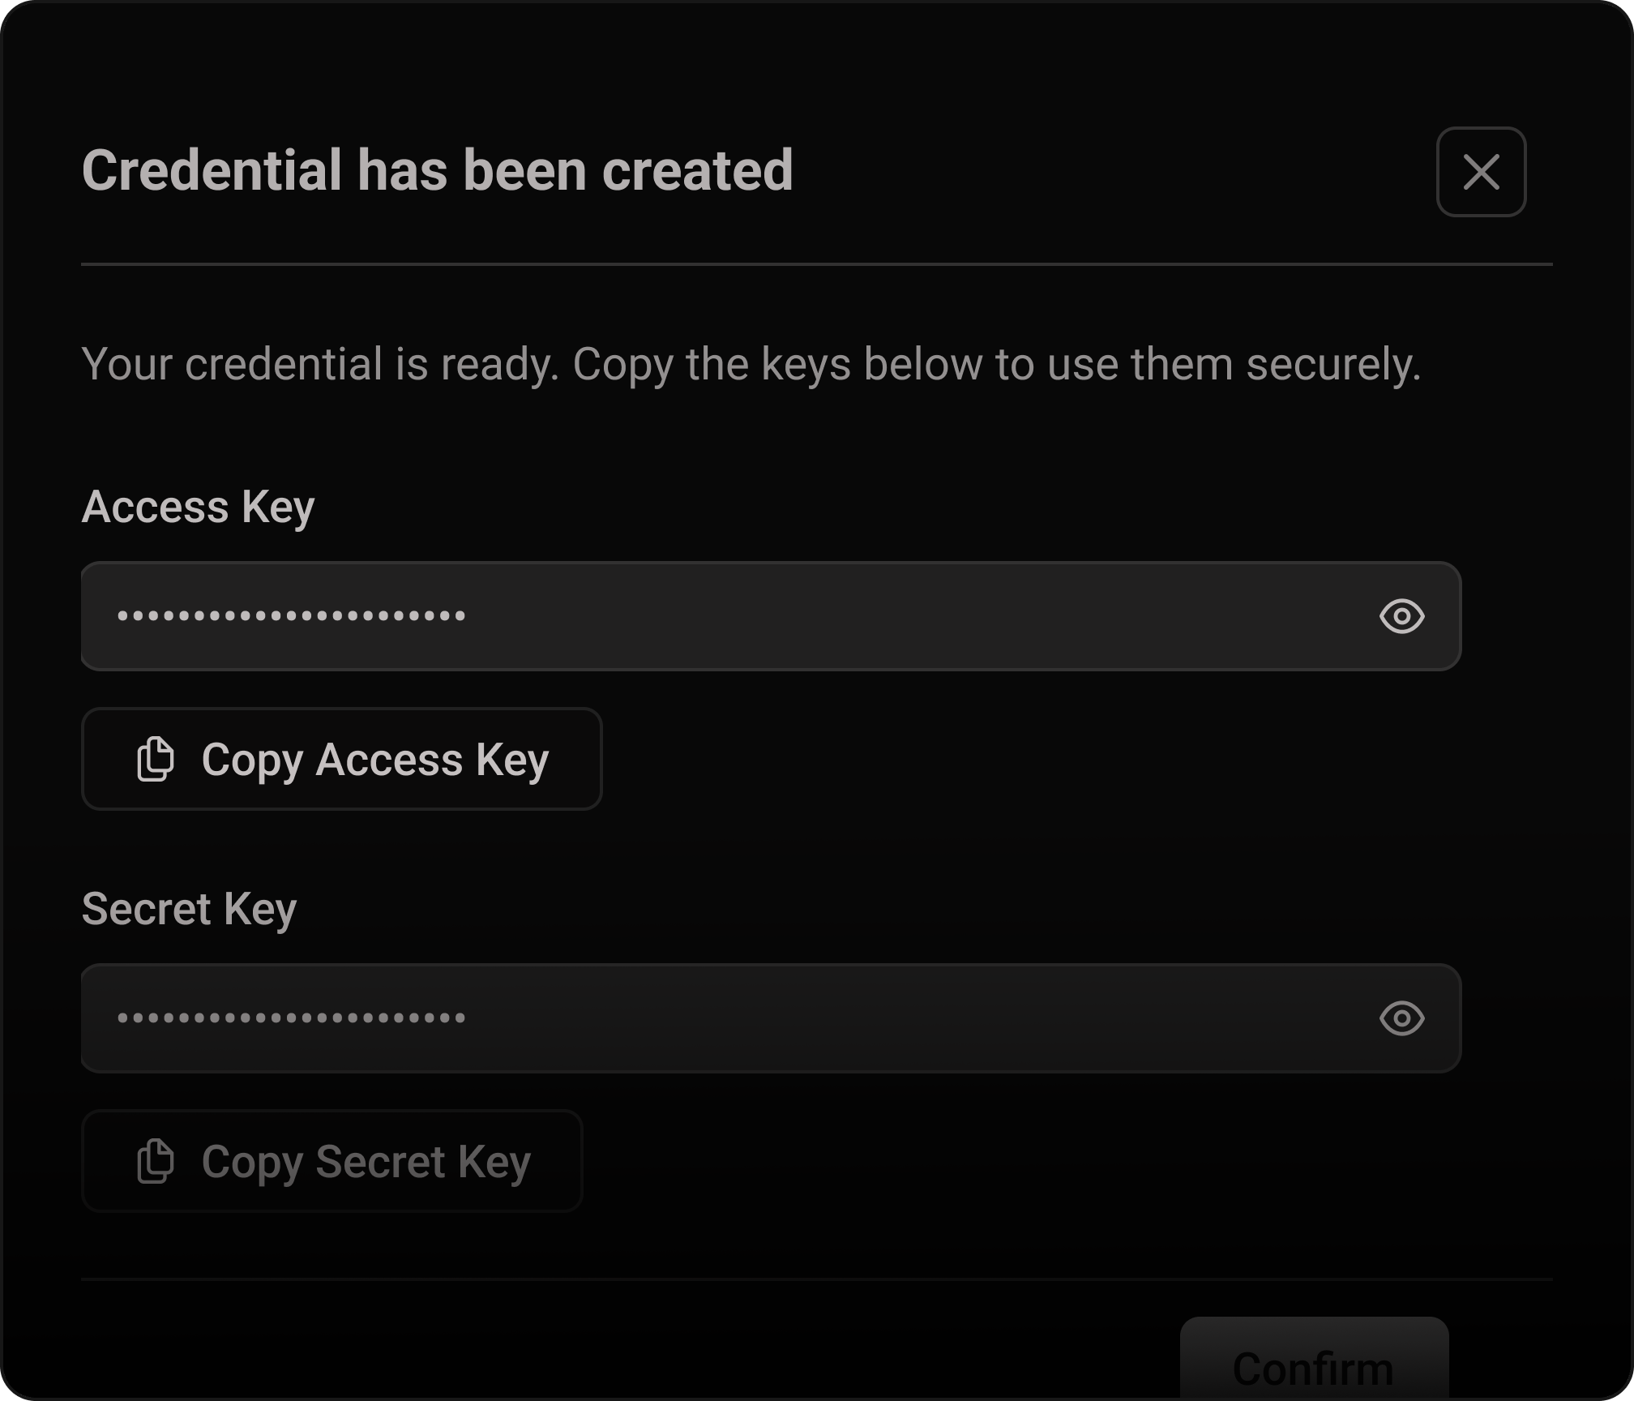
Task: Click the "Credential has been created" heading
Action: pyautogui.click(x=437, y=171)
